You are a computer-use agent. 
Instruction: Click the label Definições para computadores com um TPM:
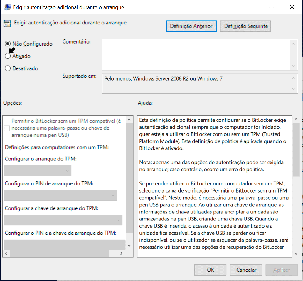pyautogui.click(x=57, y=148)
